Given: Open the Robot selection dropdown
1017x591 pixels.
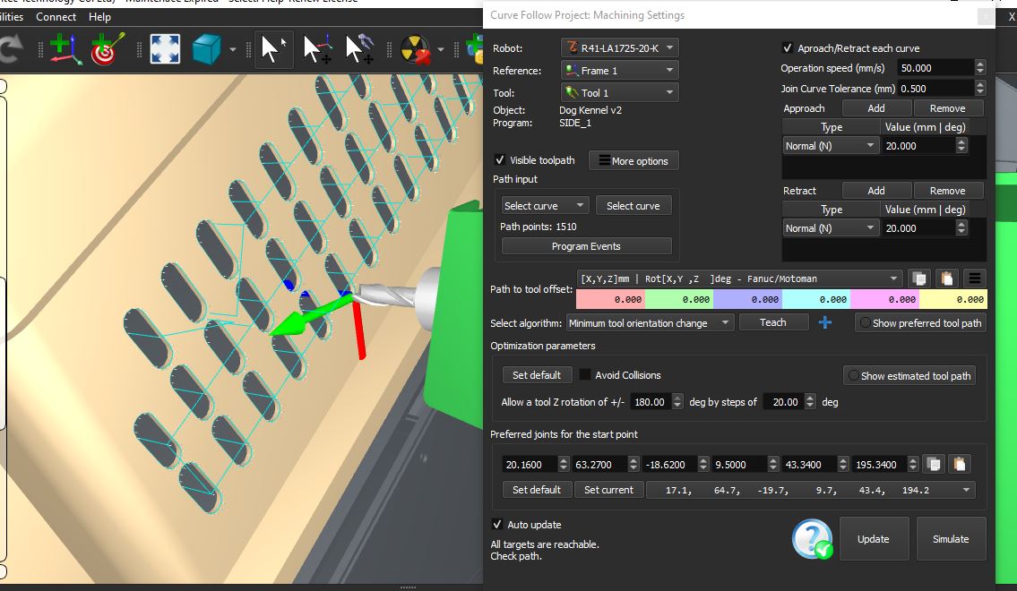Looking at the screenshot, I should [x=619, y=48].
